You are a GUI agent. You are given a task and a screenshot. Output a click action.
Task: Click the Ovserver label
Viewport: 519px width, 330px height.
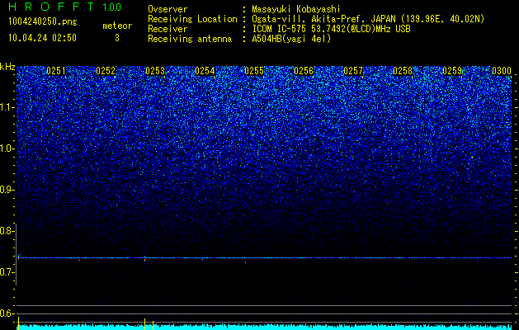tap(167, 9)
